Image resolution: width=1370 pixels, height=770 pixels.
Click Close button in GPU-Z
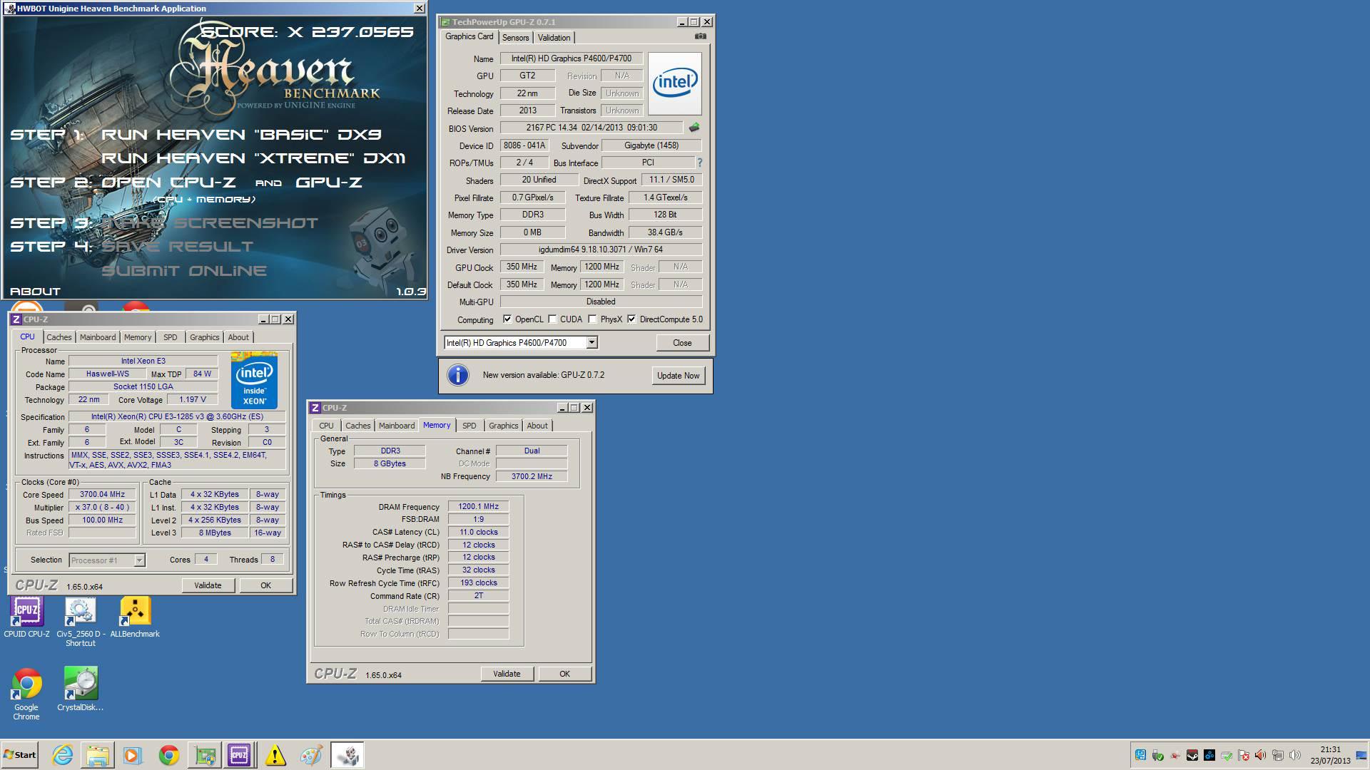[x=682, y=343]
